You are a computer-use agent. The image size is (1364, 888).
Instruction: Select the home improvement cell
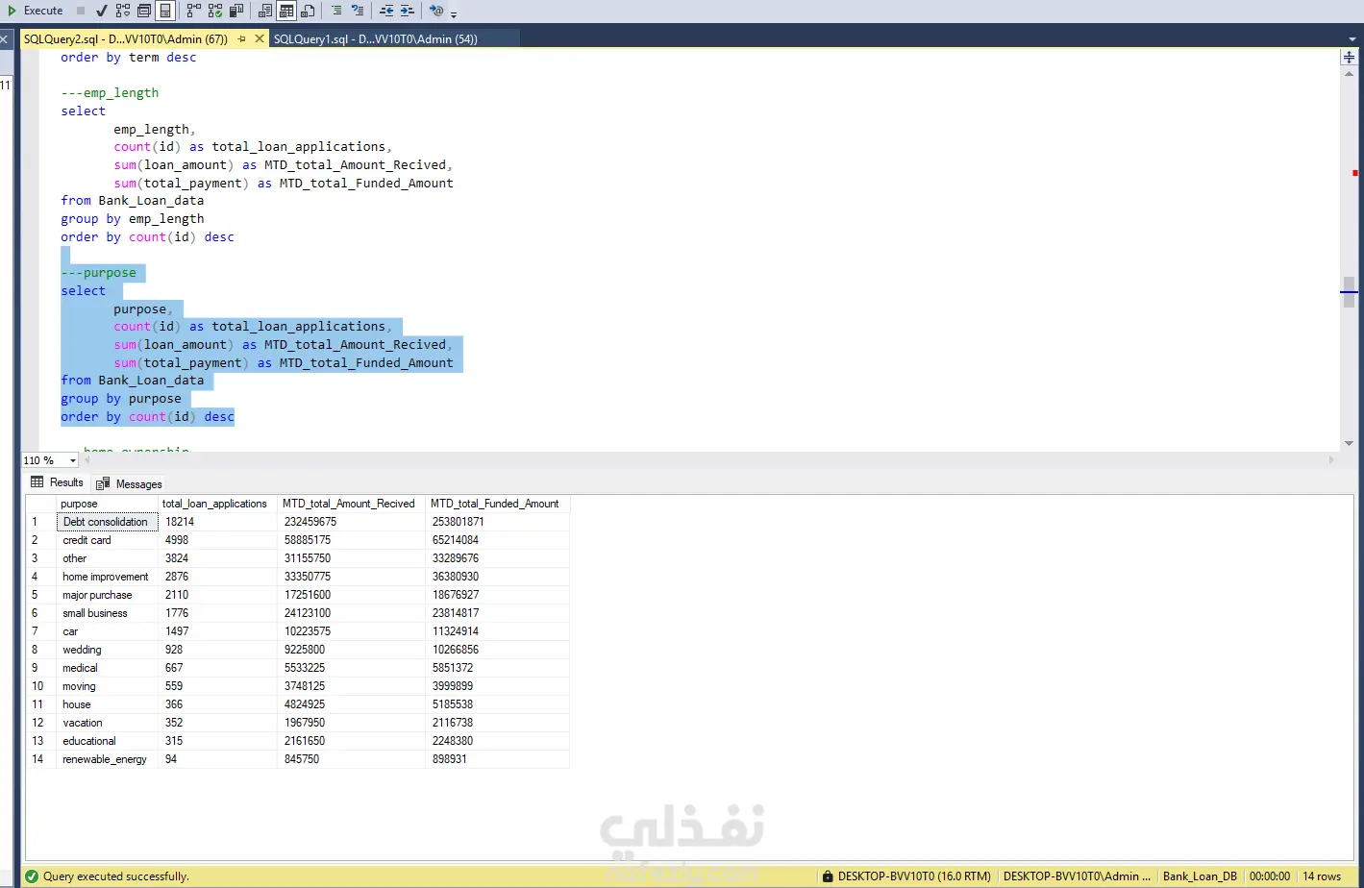pyautogui.click(x=107, y=577)
